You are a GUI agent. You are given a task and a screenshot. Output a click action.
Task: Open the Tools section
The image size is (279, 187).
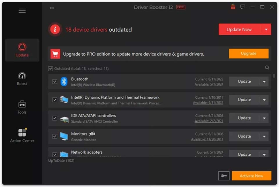(22, 107)
